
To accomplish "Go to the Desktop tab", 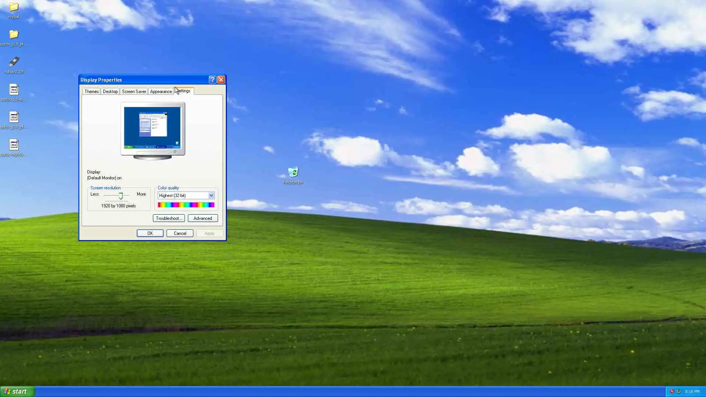I will point(110,92).
